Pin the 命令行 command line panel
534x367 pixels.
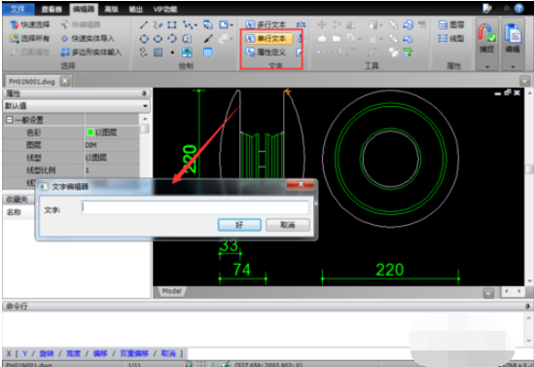pos(527,307)
